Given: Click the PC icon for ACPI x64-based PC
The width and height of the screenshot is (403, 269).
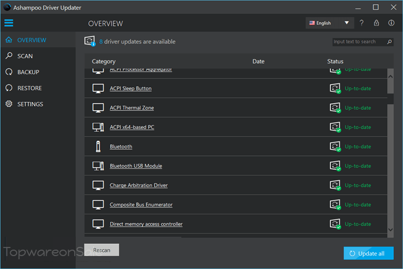Looking at the screenshot, I should click(98, 127).
